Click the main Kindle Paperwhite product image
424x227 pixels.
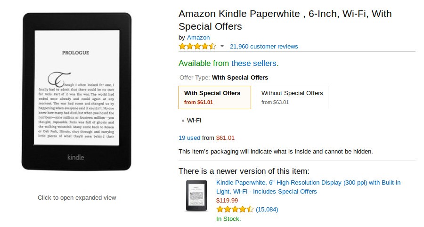[x=76, y=91]
